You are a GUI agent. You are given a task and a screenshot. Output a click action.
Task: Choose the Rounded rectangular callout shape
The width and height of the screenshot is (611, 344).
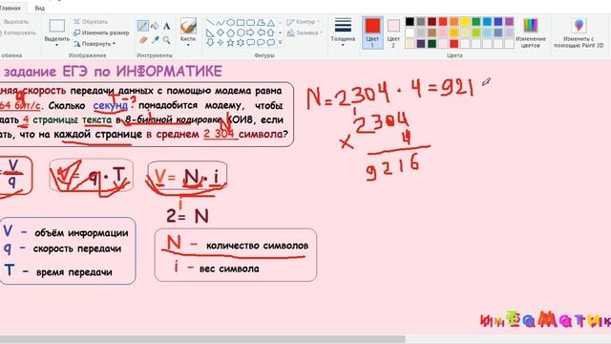251,42
